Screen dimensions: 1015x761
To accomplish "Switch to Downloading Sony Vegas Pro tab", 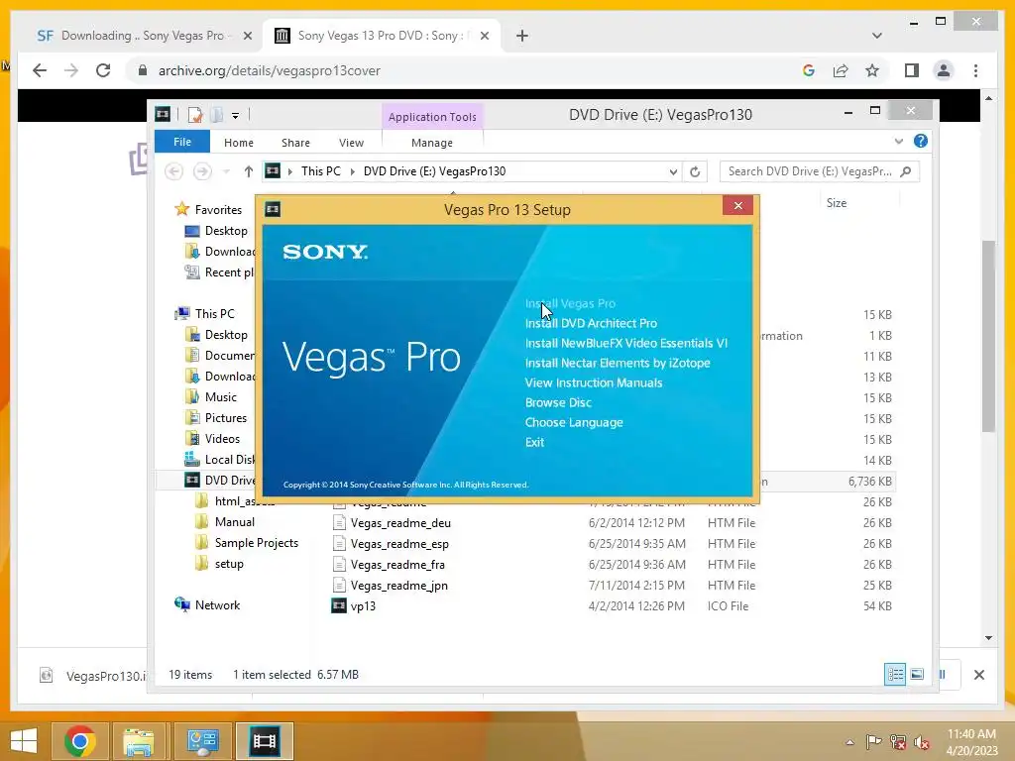I will pyautogui.click(x=143, y=36).
